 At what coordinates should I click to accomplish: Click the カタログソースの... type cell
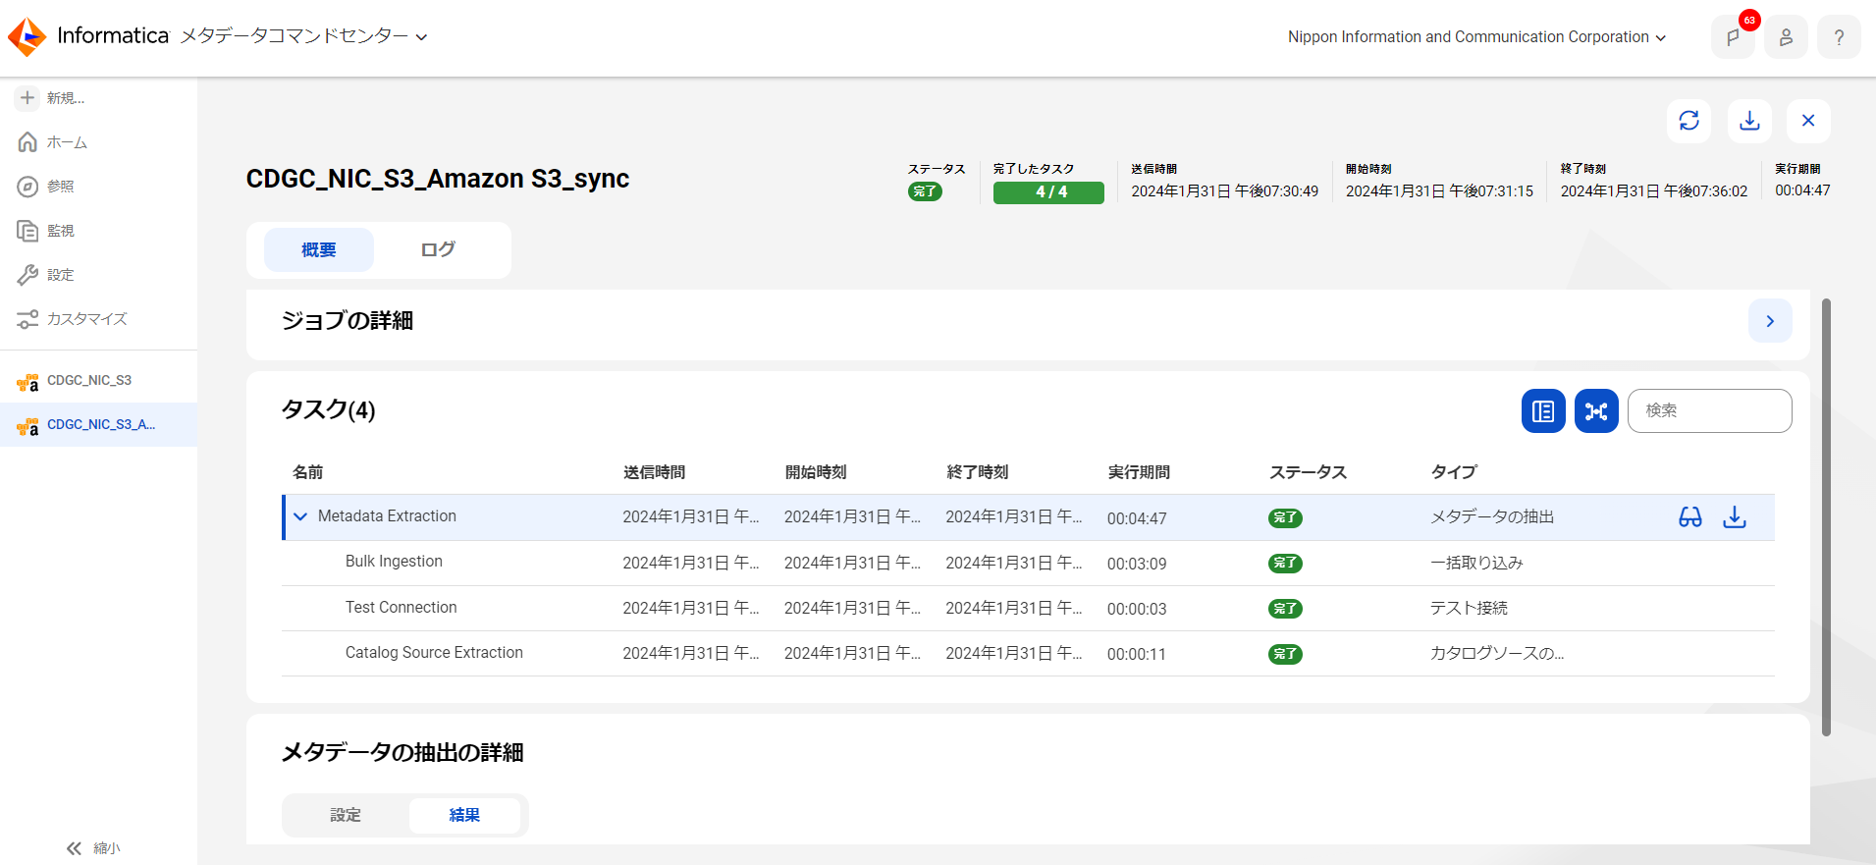click(1497, 654)
